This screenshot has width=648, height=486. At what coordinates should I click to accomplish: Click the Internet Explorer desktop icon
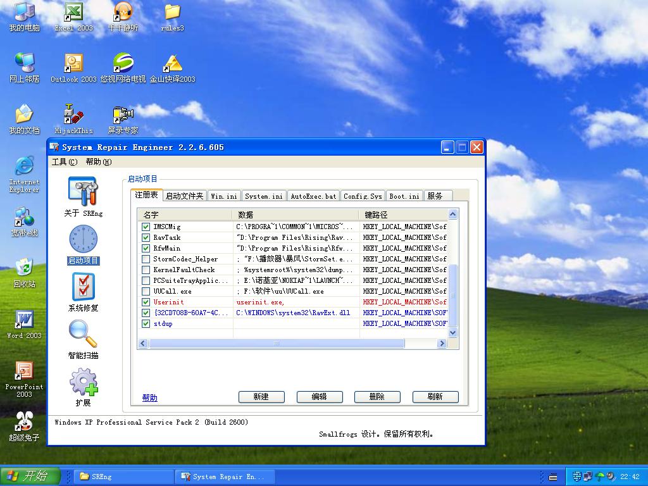coord(24,167)
